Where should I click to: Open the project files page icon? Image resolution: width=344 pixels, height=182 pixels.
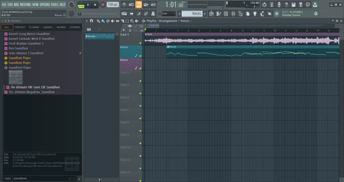248,14
